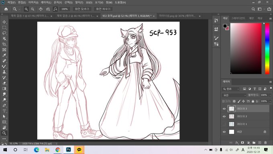Image resolution: width=273 pixels, height=154 pixels.
Task: Select the Lasso tool
Action: click(4, 33)
